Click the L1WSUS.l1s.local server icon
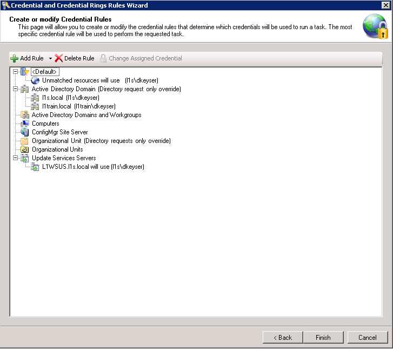 (x=35, y=167)
